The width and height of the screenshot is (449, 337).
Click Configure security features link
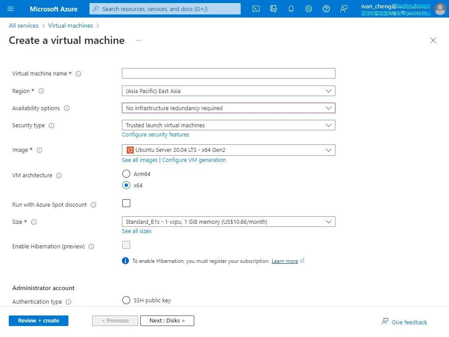tap(156, 134)
